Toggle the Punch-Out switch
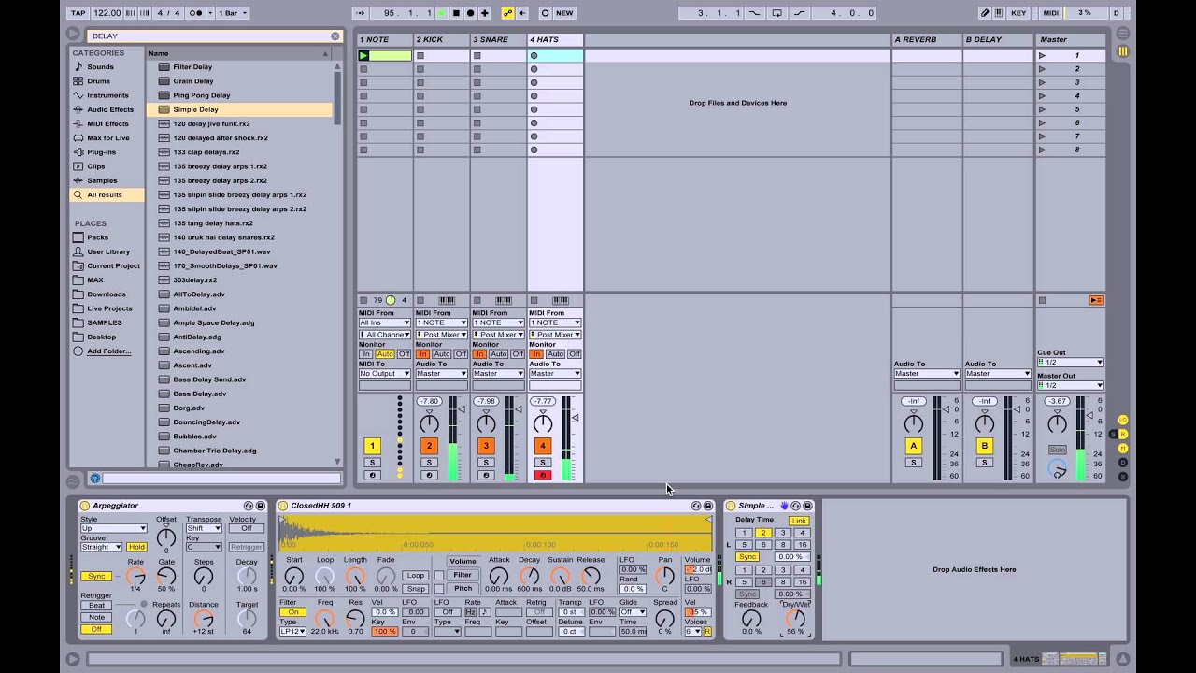The width and height of the screenshot is (1196, 673). click(800, 13)
